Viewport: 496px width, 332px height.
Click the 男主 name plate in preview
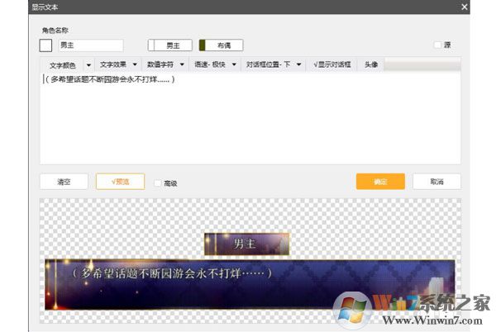[246, 244]
